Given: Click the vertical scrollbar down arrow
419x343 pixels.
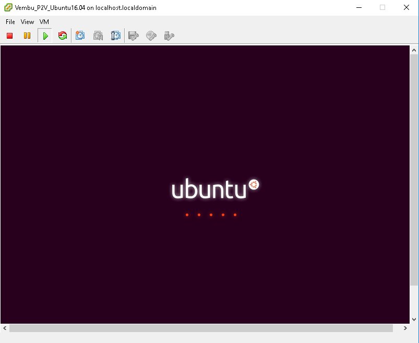Looking at the screenshot, I should coord(414,319).
